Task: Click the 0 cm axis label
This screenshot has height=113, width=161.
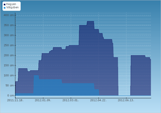Action: (11, 96)
